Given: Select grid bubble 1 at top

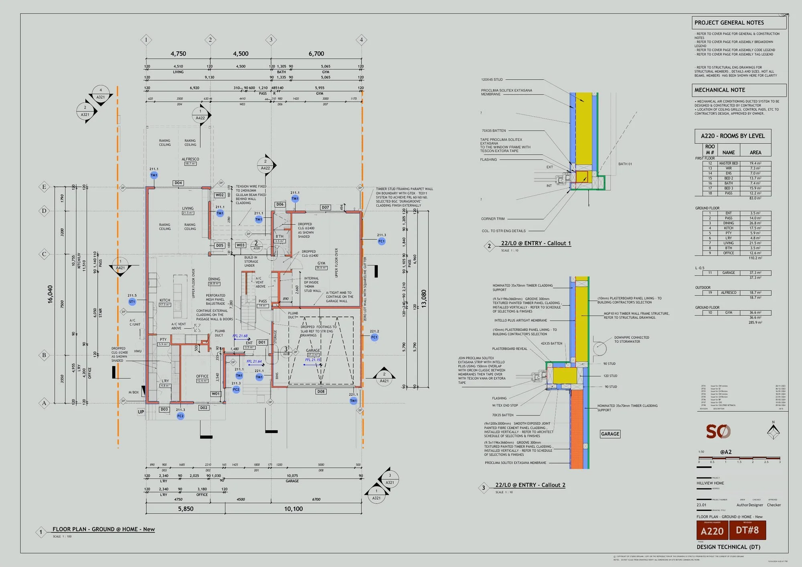Looking at the screenshot, I should tap(146, 40).
